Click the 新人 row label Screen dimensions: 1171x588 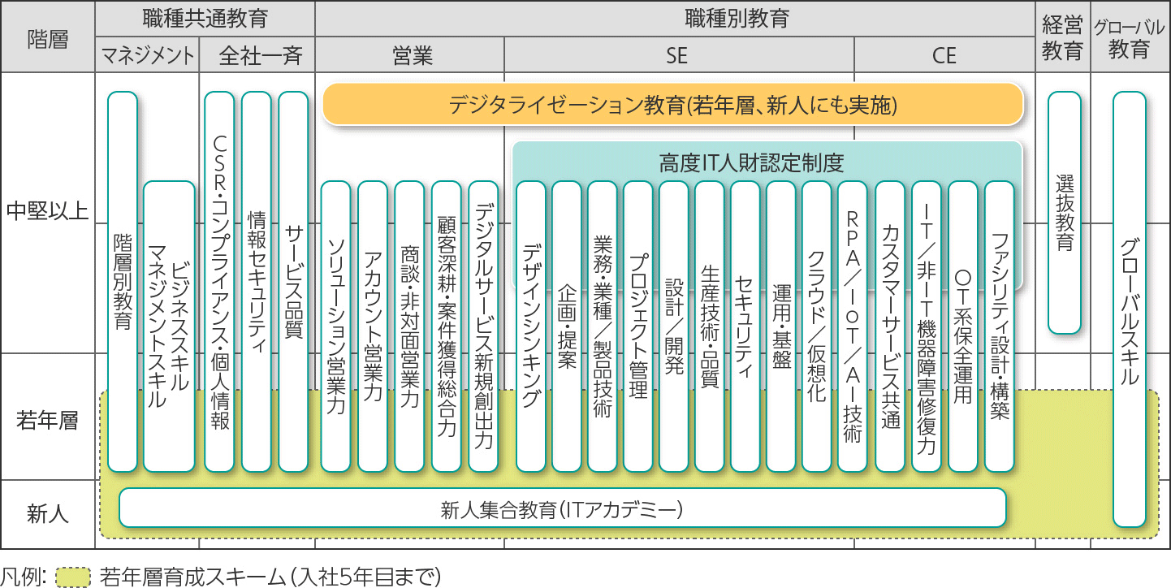pyautogui.click(x=48, y=514)
